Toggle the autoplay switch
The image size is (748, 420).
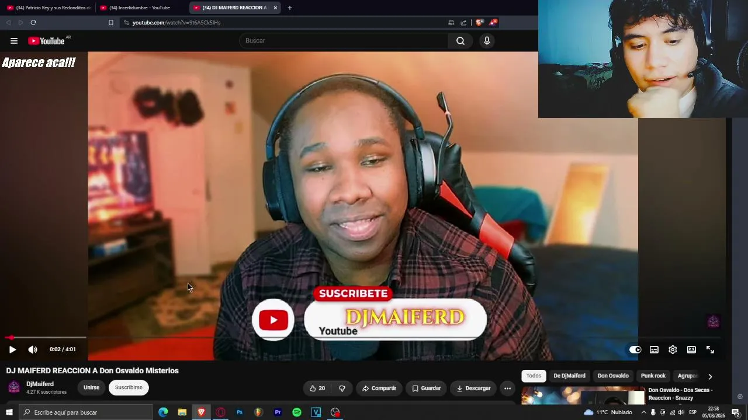(x=635, y=349)
